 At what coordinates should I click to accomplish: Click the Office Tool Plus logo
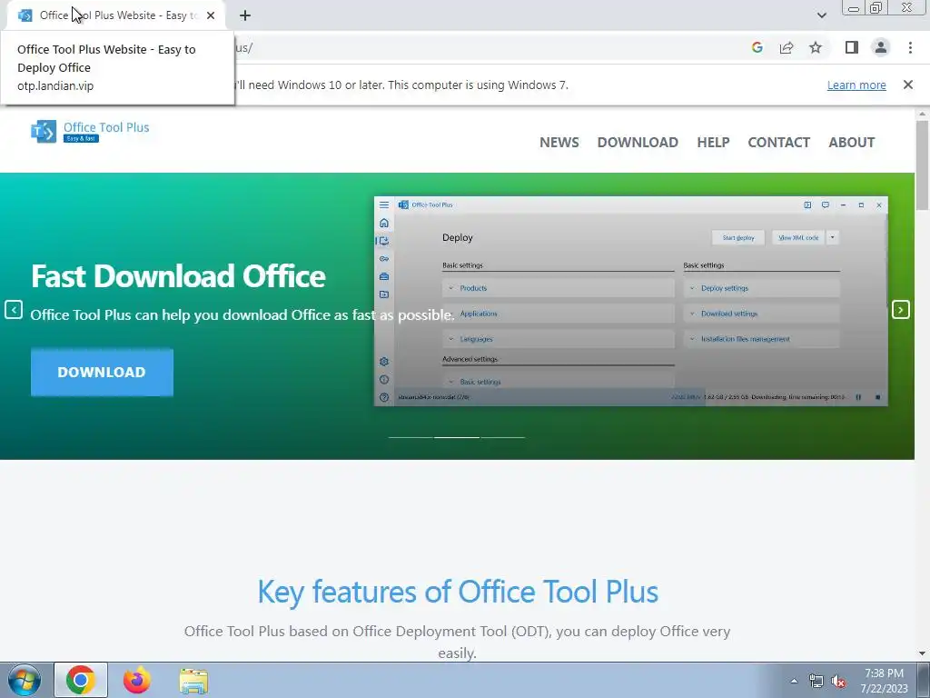click(90, 131)
